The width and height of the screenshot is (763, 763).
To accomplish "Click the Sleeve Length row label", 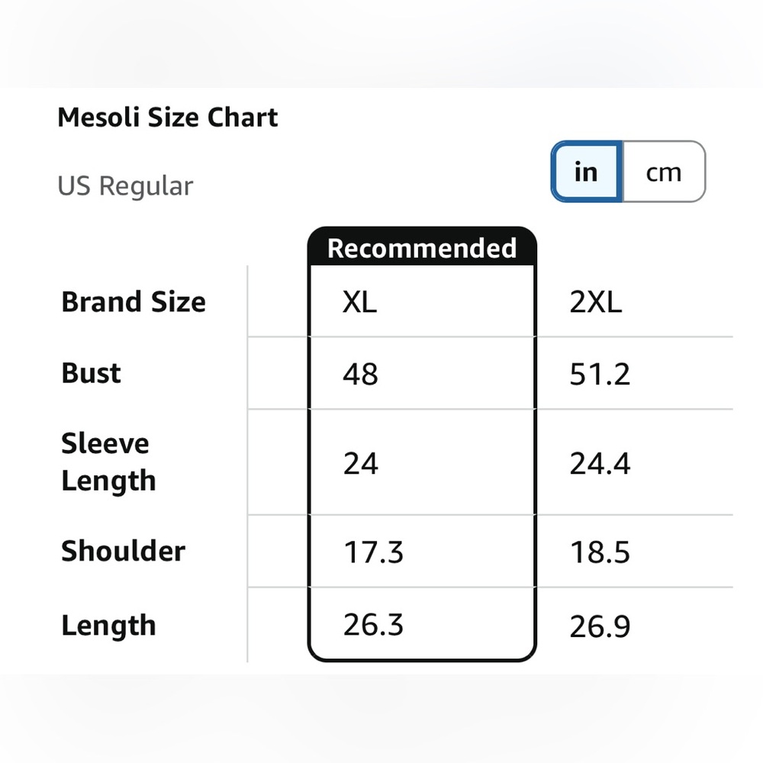I will (108, 462).
